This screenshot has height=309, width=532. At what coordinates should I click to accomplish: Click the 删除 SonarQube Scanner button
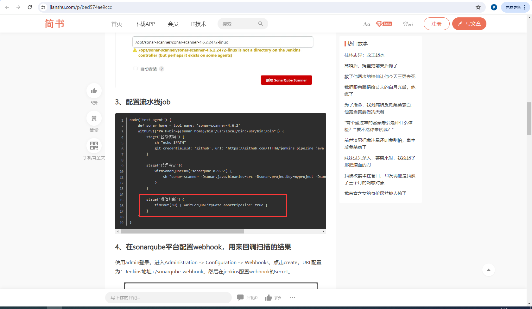[x=286, y=80]
